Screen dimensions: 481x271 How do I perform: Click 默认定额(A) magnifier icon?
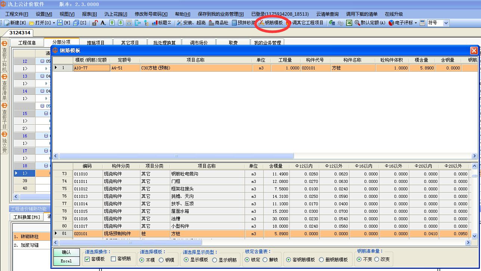pos(357,23)
